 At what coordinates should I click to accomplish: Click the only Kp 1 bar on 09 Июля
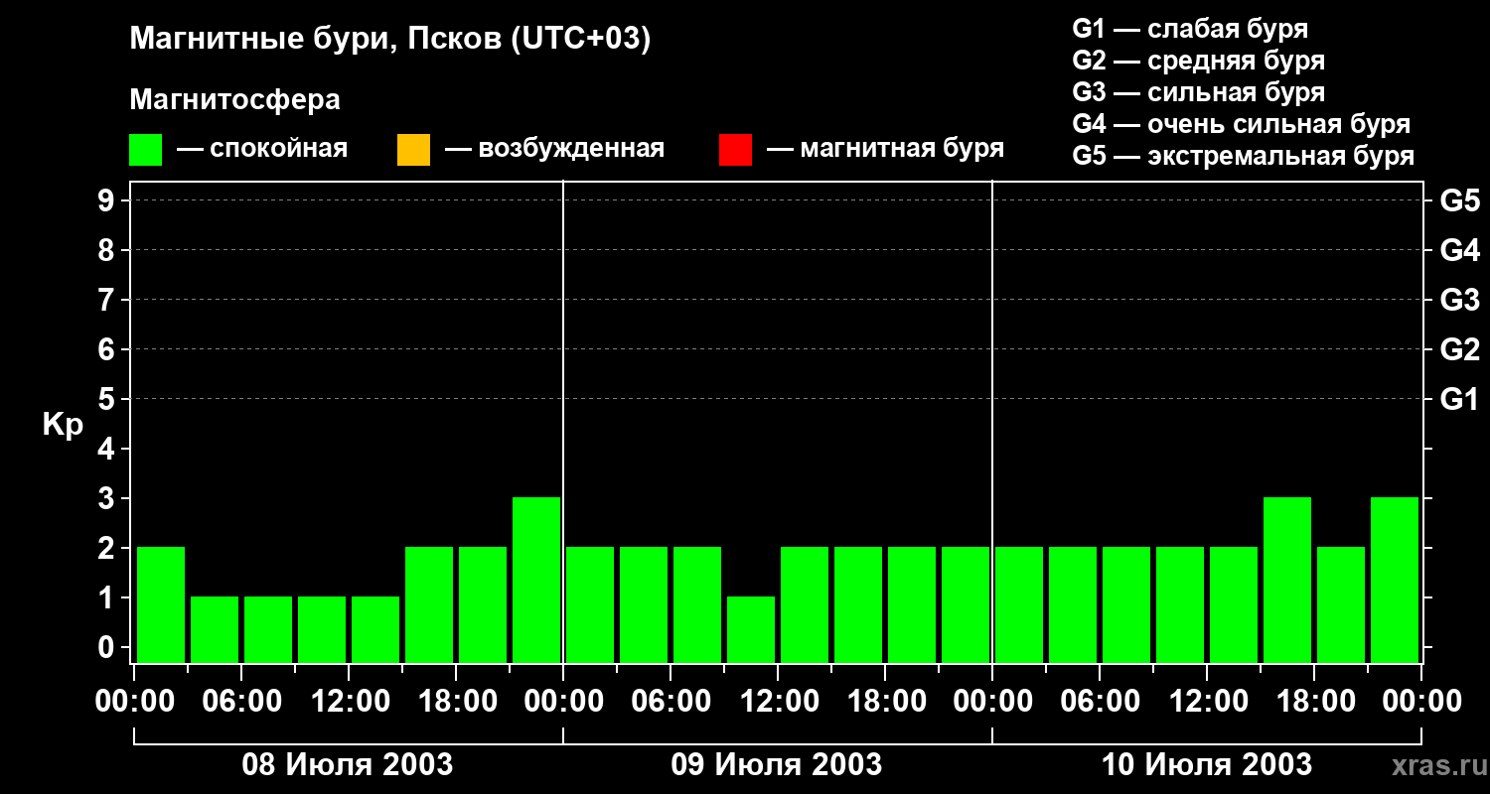(751, 629)
